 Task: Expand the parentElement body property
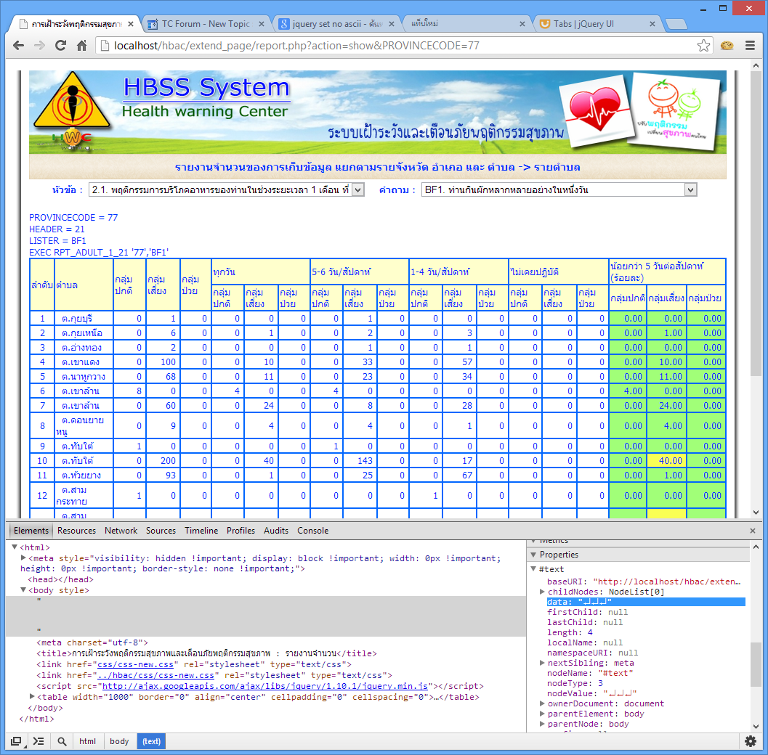pyautogui.click(x=542, y=714)
